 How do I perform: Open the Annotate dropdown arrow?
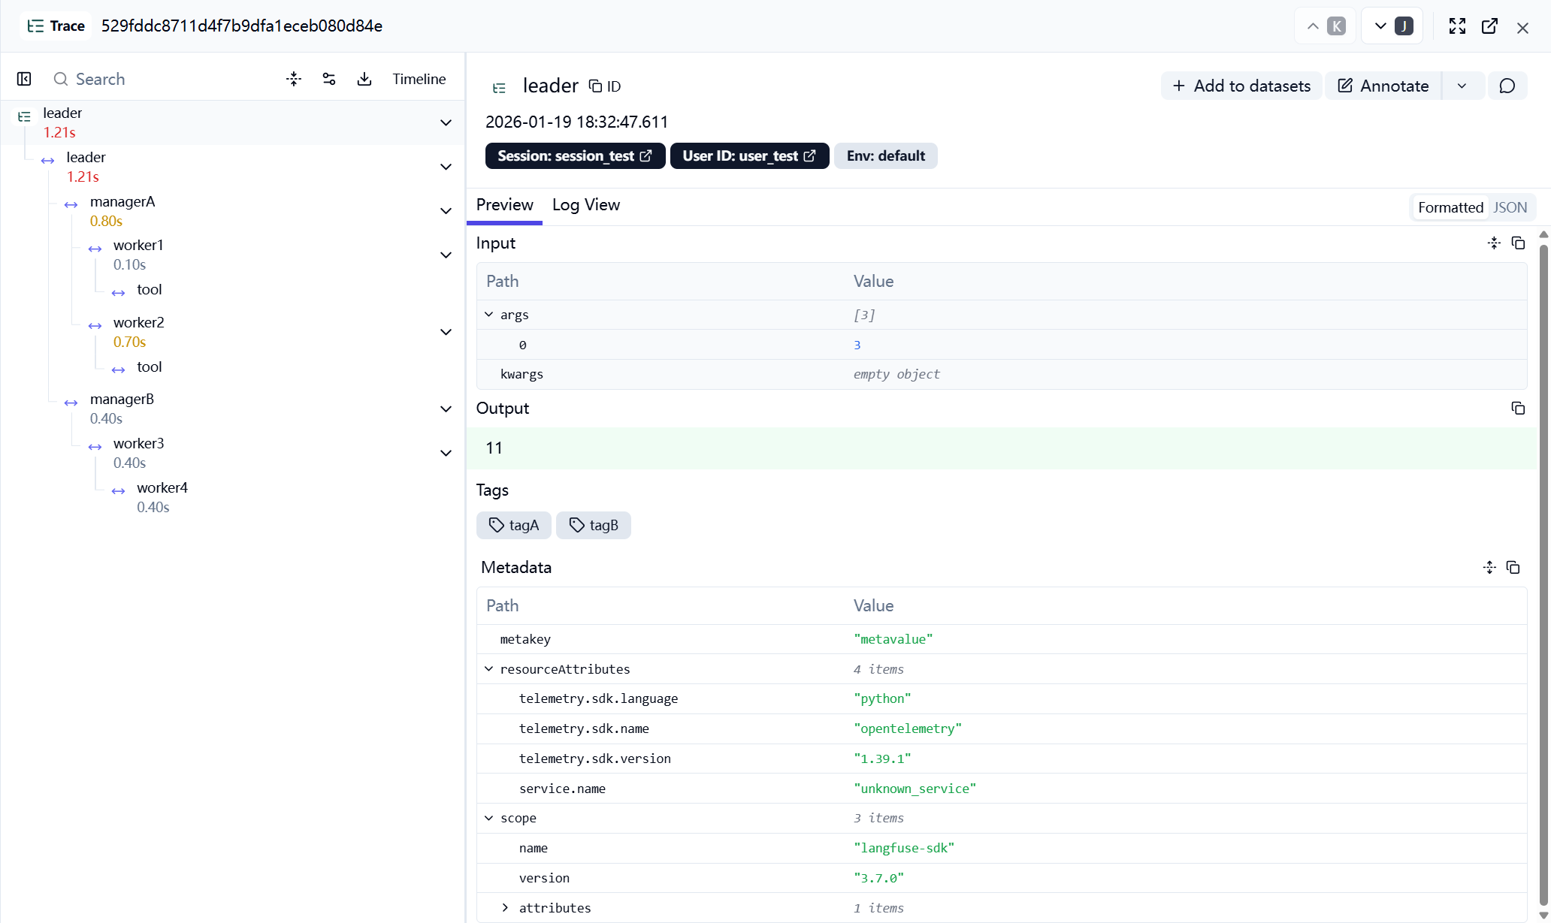point(1462,86)
